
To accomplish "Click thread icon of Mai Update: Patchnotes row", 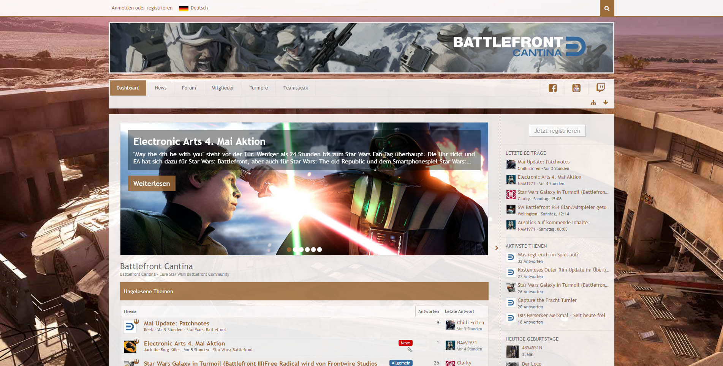I will pyautogui.click(x=130, y=327).
